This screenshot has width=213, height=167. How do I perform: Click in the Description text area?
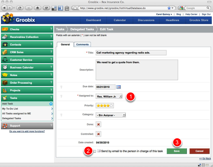pyautogui.click(x=137, y=70)
